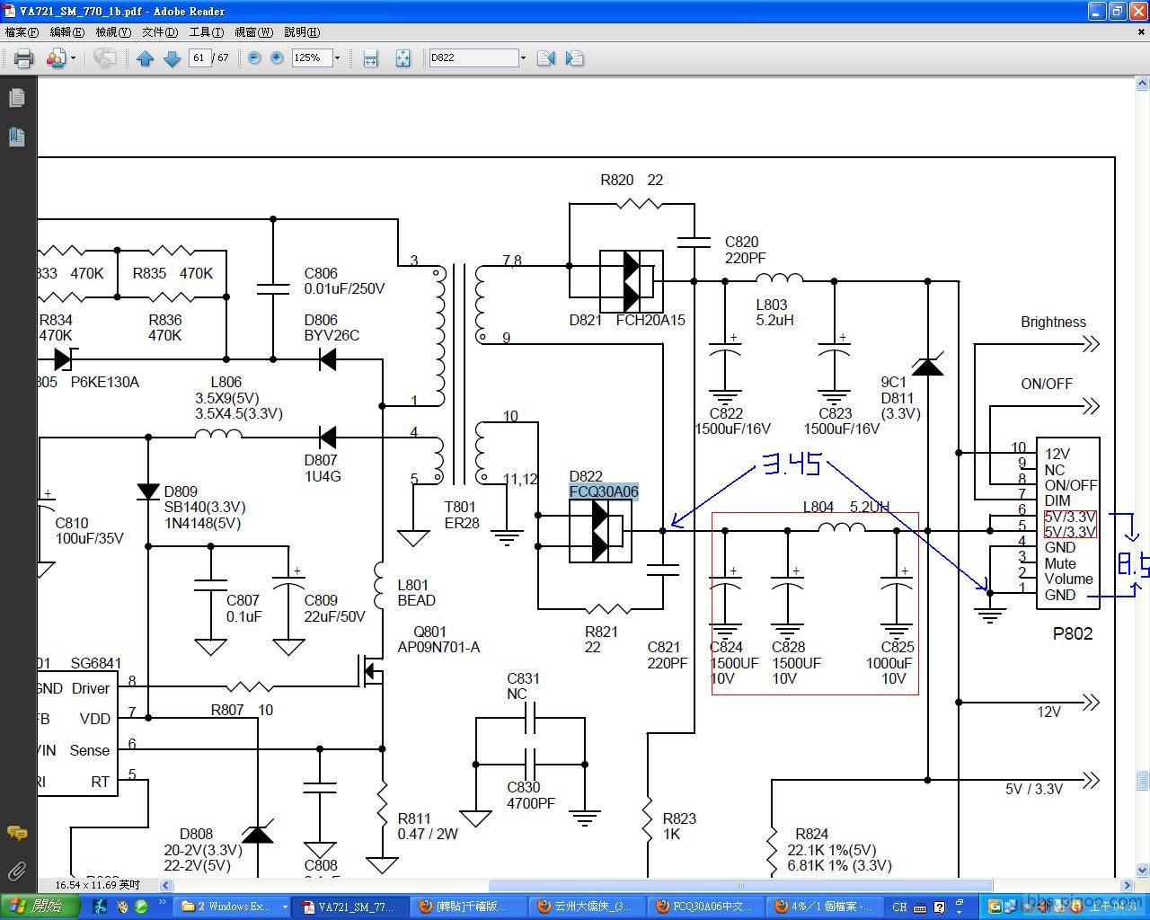Image resolution: width=1150 pixels, height=920 pixels.
Task: Open the Bookmarks panel in the left sidebar
Action: [x=17, y=137]
